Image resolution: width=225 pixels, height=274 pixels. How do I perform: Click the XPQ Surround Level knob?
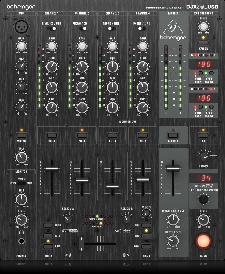[x=203, y=27]
